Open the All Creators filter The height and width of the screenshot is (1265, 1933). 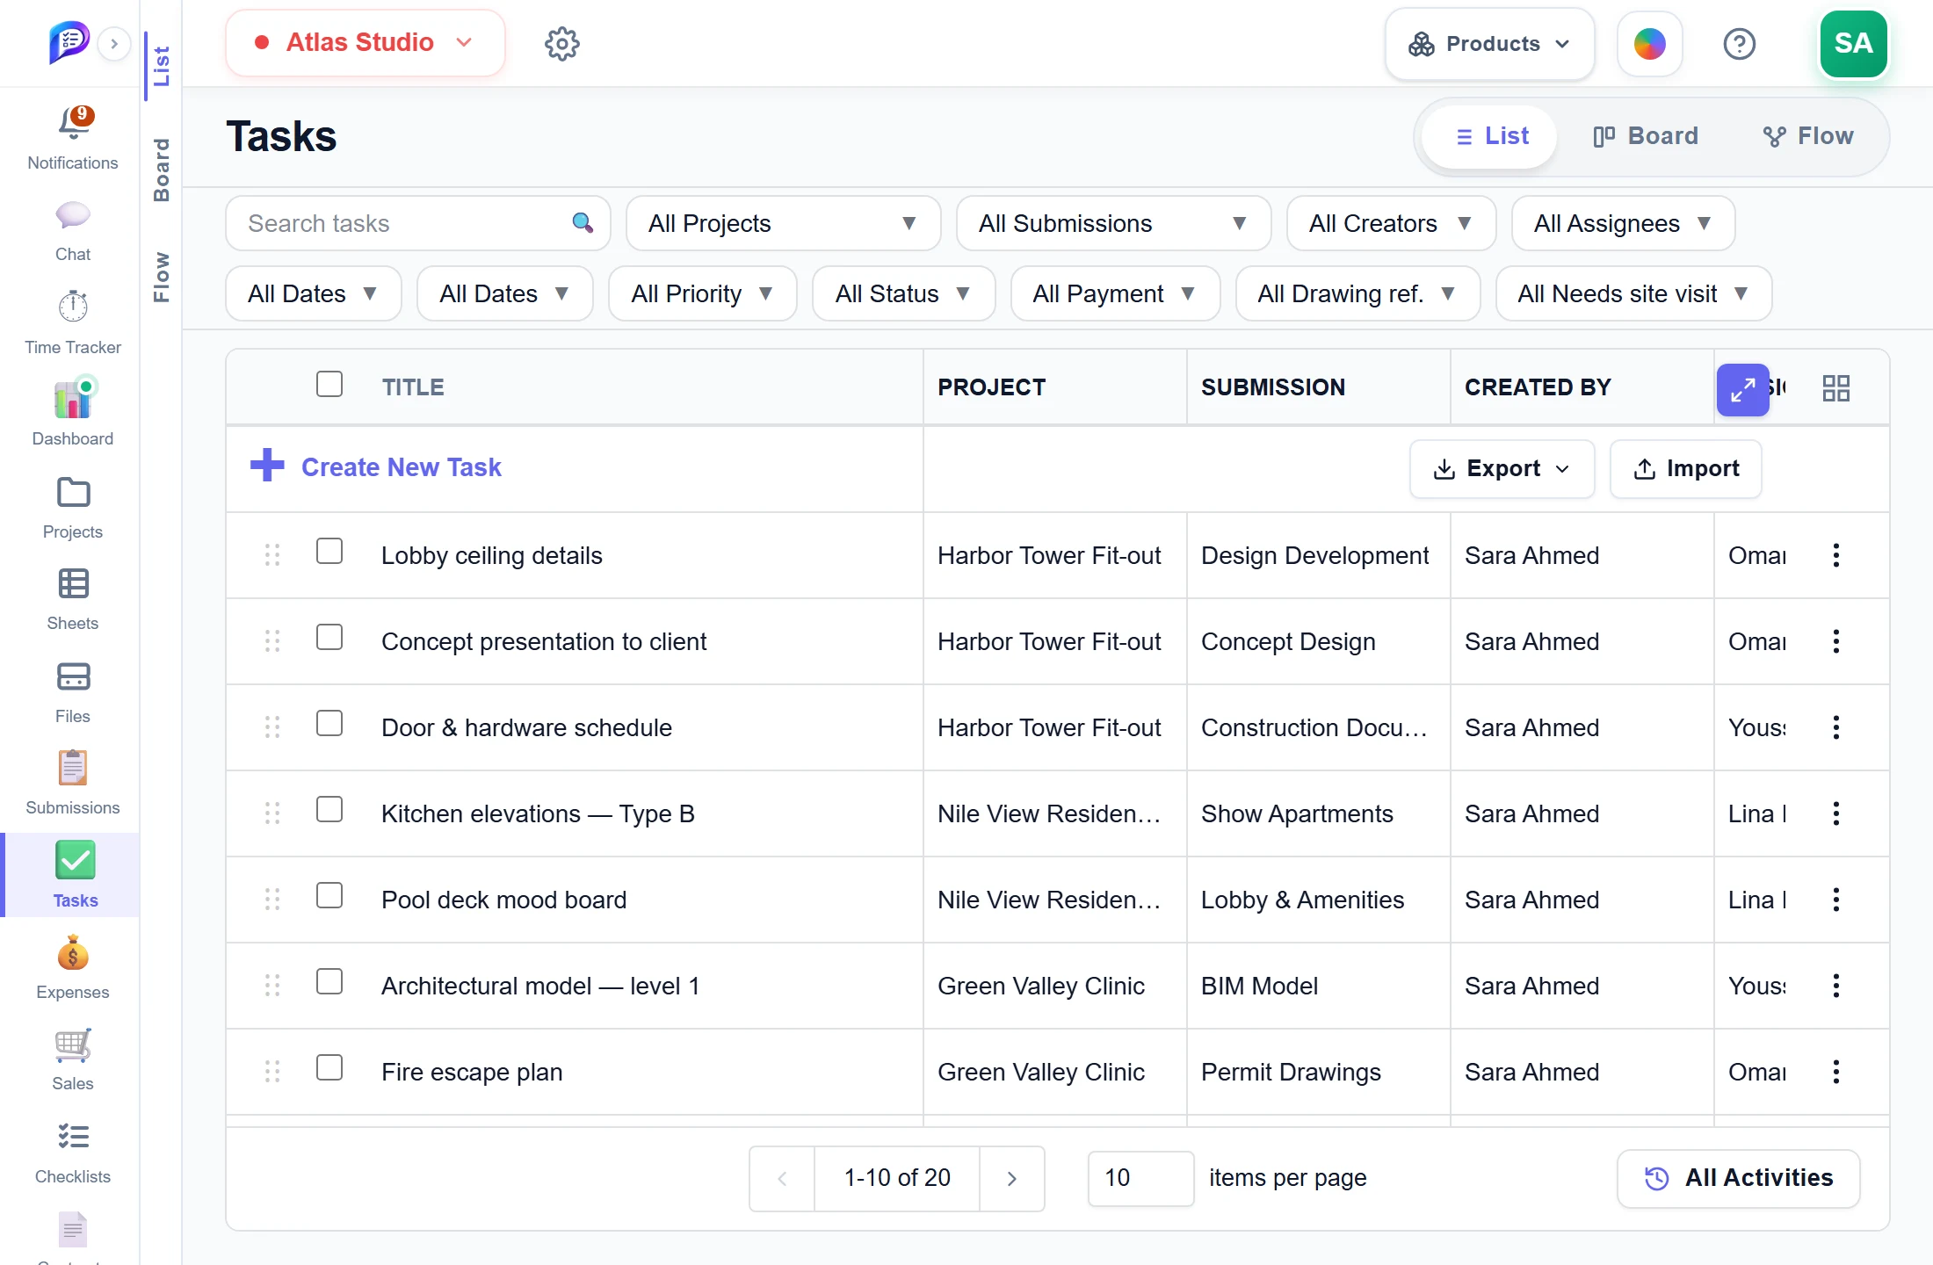click(1391, 223)
